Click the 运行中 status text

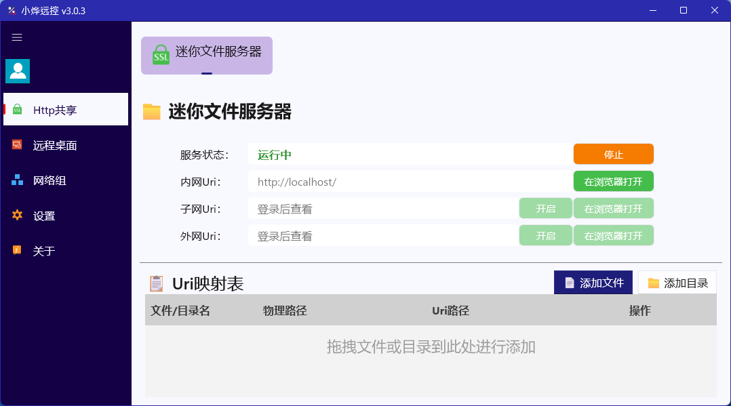coord(275,155)
